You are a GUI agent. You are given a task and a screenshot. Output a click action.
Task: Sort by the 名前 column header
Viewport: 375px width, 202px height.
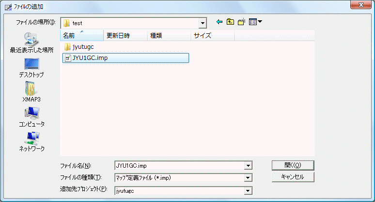click(82, 36)
